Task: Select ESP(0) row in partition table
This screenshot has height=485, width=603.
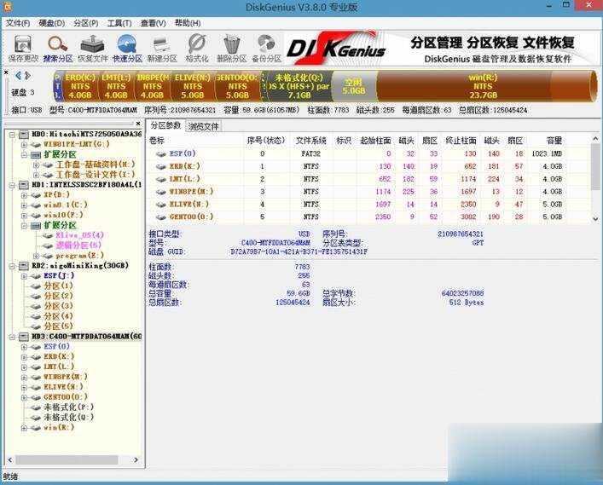Action: coord(356,153)
